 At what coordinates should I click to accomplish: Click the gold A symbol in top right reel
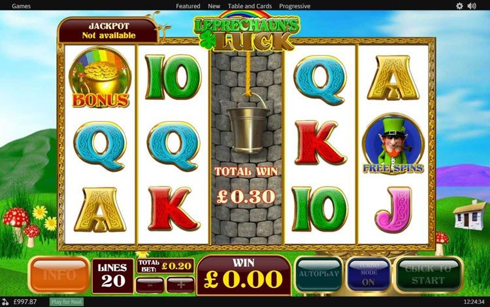pyautogui.click(x=393, y=78)
